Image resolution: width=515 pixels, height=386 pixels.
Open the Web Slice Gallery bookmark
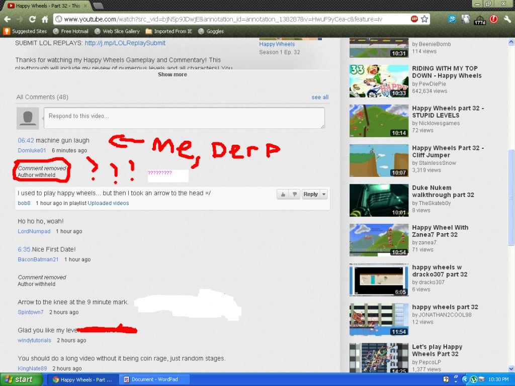tap(117, 31)
